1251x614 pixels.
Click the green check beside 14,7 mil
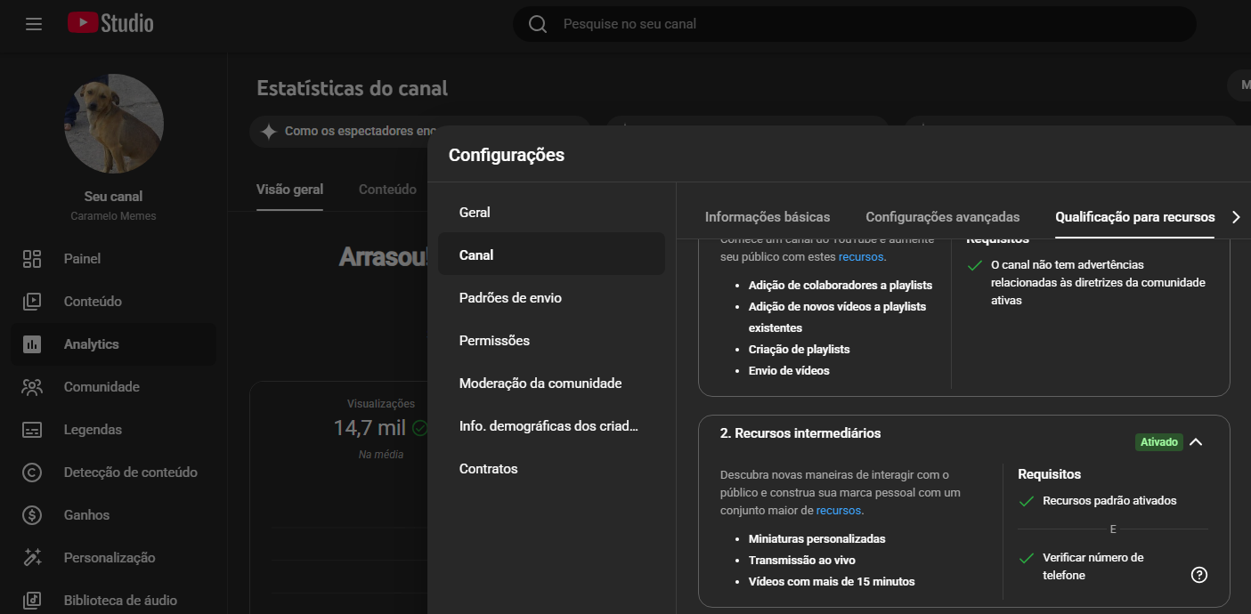419,428
